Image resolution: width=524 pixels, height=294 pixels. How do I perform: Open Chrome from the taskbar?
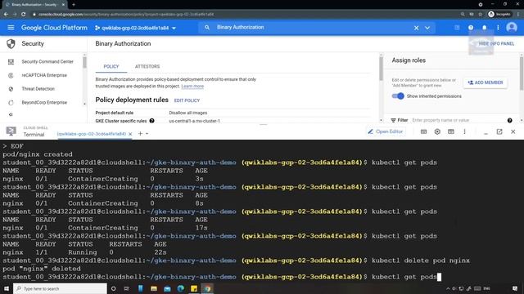[x=207, y=288]
